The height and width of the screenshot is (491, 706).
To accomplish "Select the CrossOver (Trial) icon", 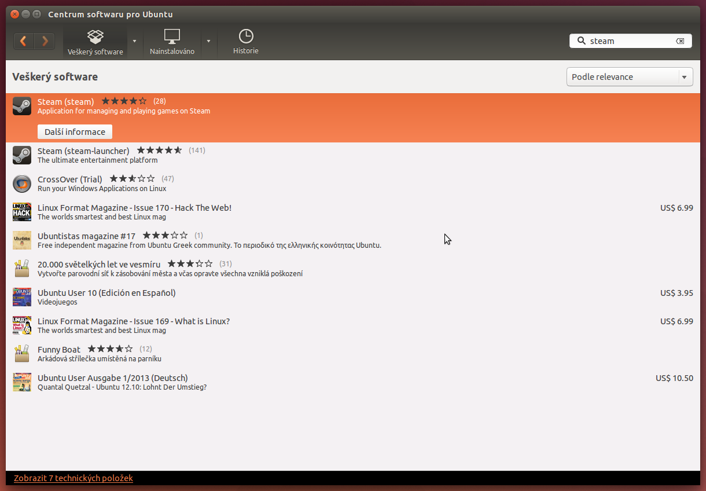I will pos(22,184).
